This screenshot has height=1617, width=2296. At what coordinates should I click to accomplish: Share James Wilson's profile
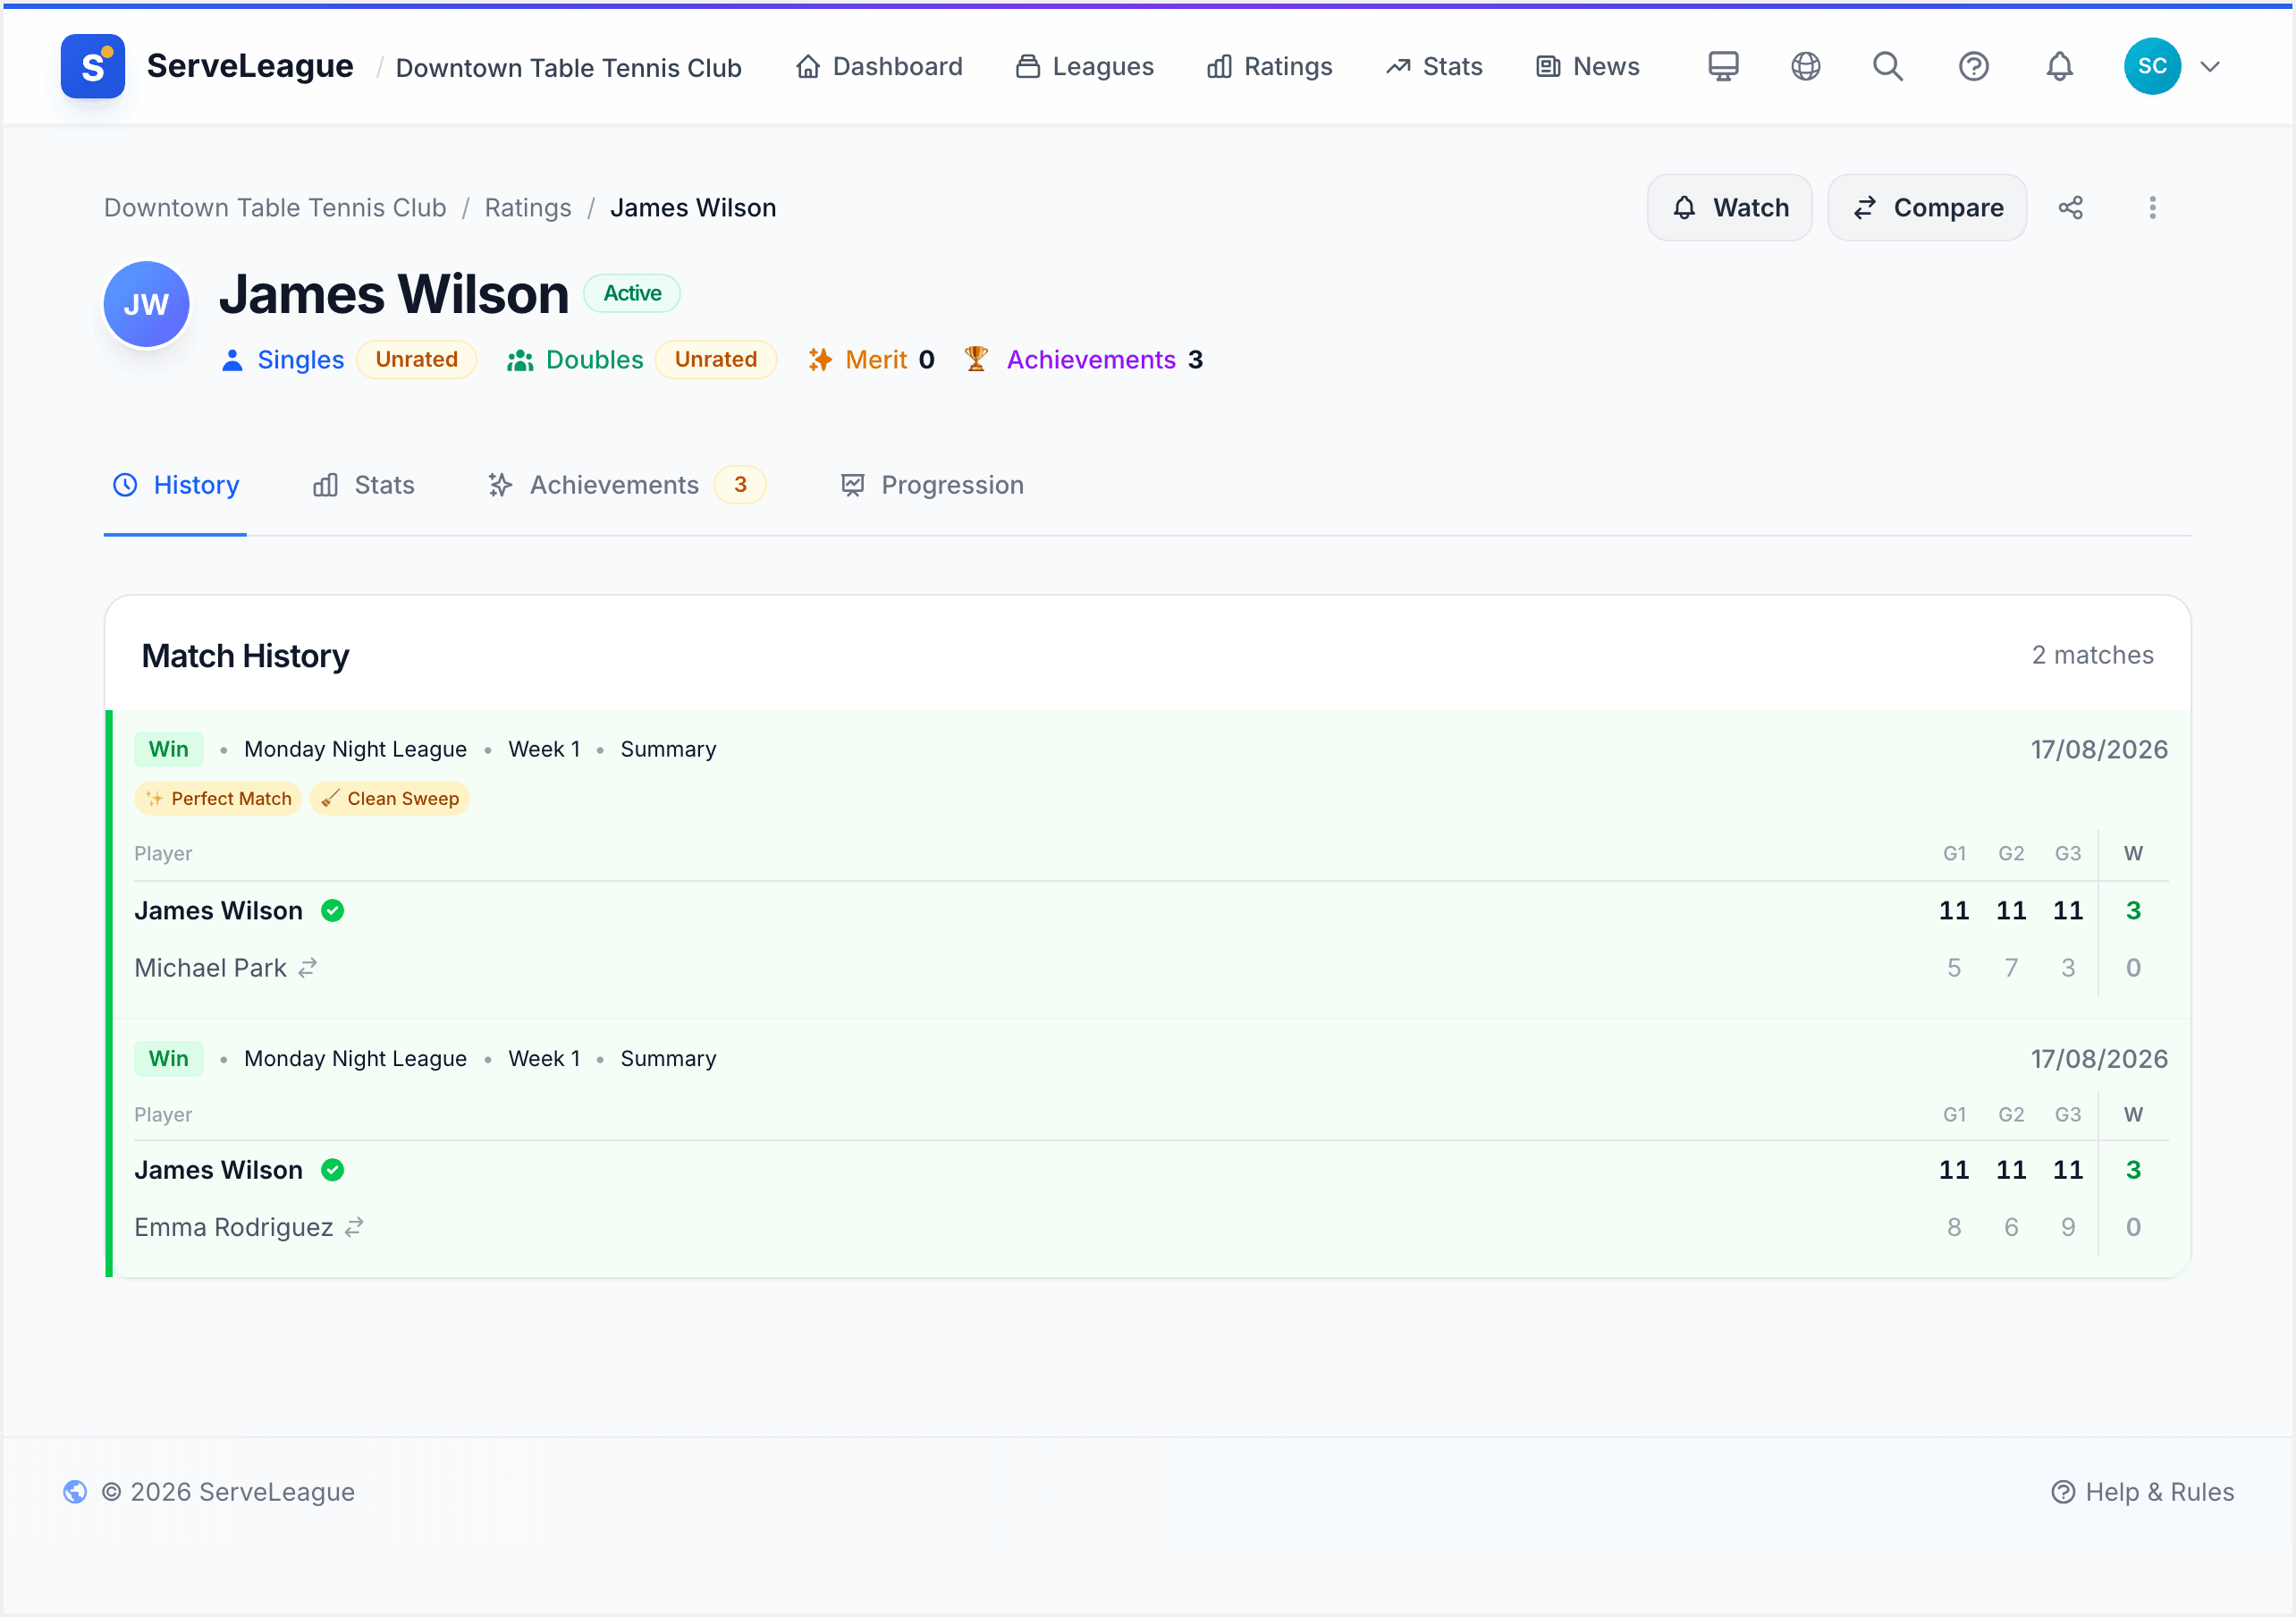(2071, 207)
